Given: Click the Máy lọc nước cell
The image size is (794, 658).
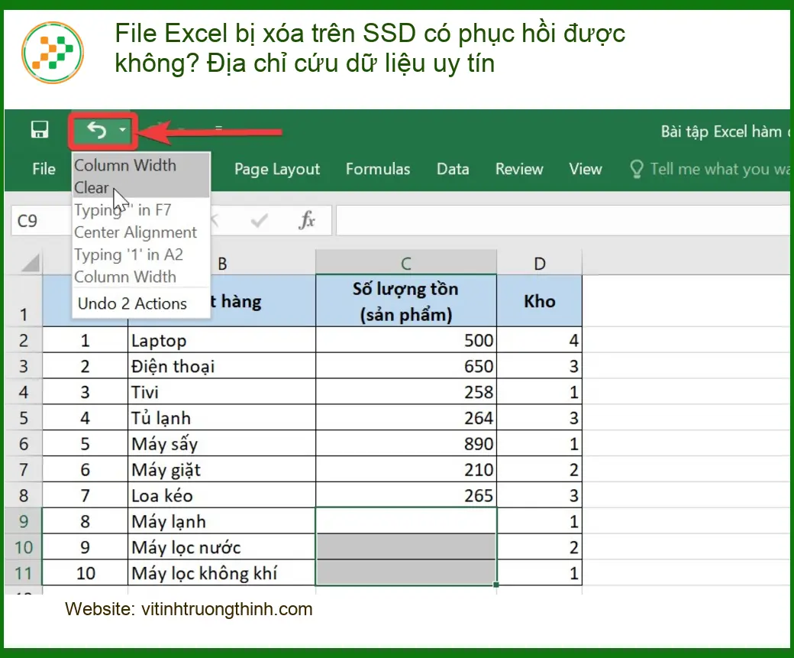Looking at the screenshot, I should point(222,547).
